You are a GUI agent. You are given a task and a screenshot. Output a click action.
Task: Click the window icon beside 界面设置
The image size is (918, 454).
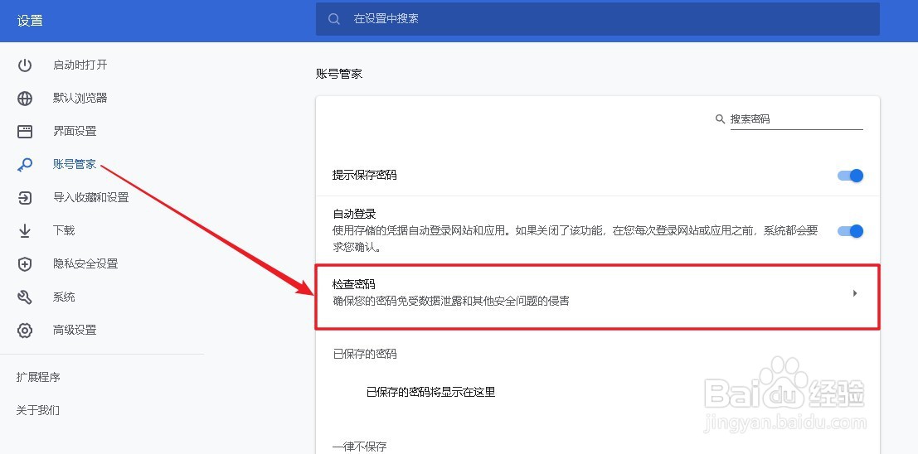[x=25, y=132]
